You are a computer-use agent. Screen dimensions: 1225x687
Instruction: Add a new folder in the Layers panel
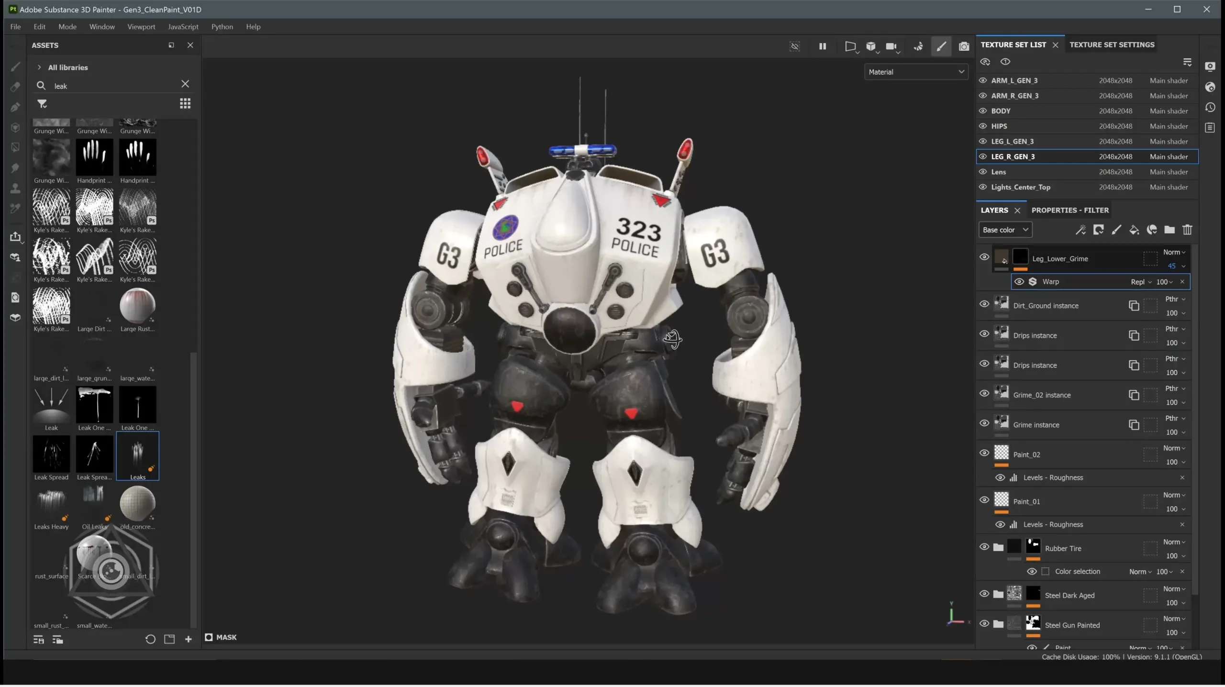tap(1170, 230)
